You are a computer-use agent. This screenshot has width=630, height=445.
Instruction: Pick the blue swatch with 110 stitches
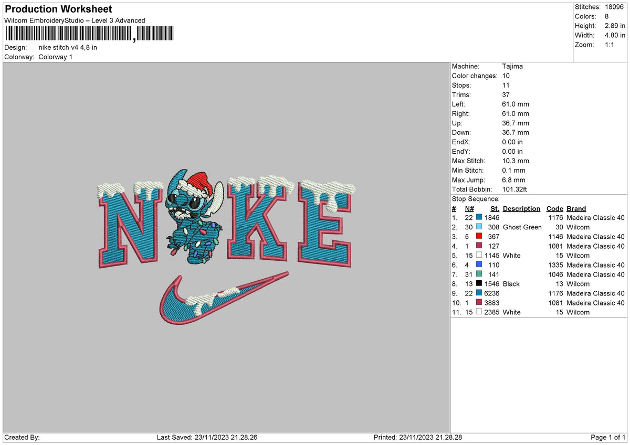[x=479, y=265]
